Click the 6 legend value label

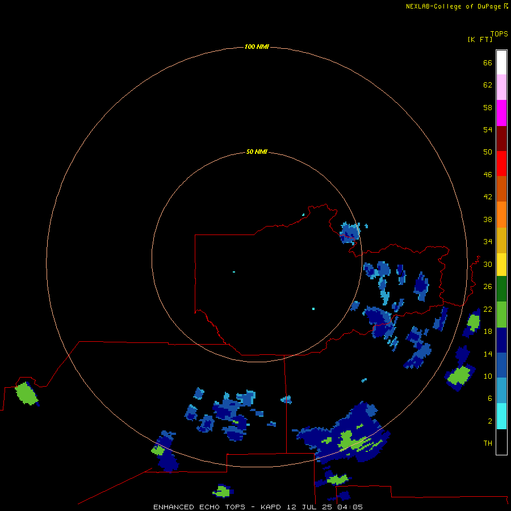(490, 399)
